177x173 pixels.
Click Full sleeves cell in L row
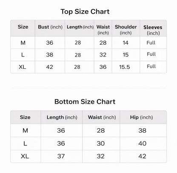pos(151,54)
